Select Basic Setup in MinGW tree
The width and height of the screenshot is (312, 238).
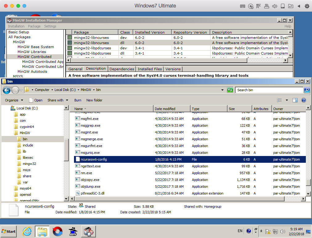coord(18,32)
